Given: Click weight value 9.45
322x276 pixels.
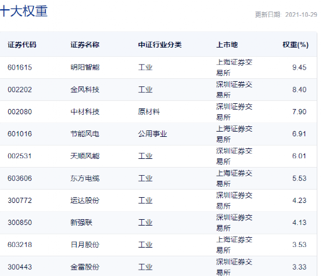Looking at the screenshot, I should [299, 67].
